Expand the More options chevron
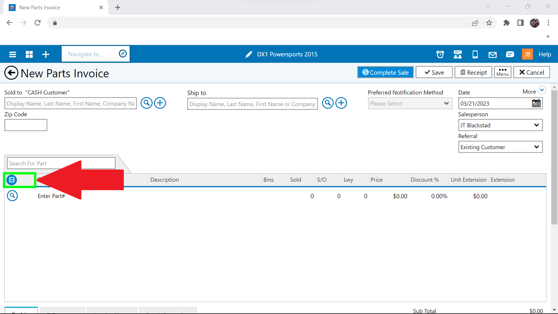The image size is (558, 314). 542,90
